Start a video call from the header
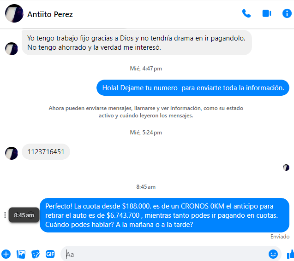This screenshot has height=261, width=294. (267, 13)
